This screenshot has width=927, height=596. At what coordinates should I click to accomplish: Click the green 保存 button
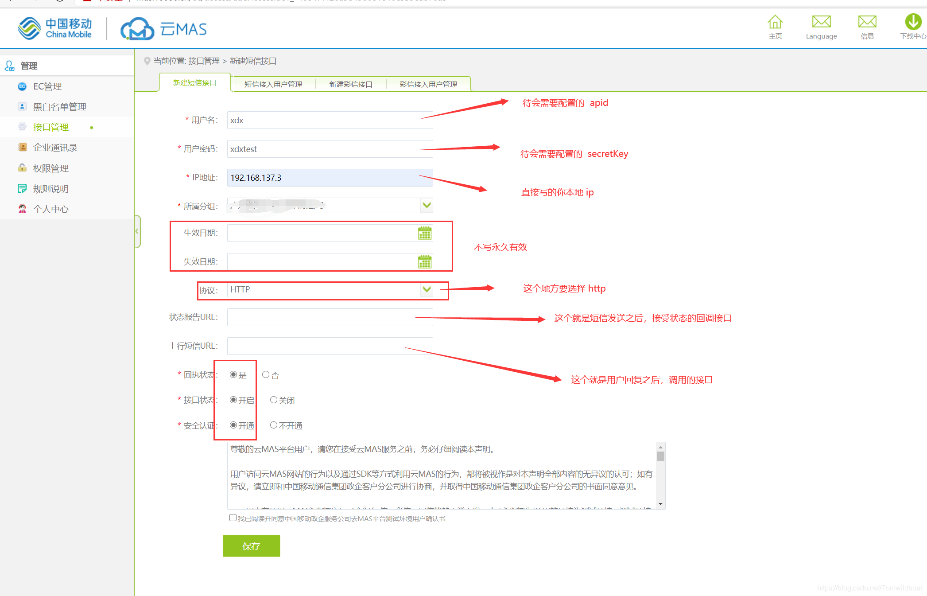251,546
